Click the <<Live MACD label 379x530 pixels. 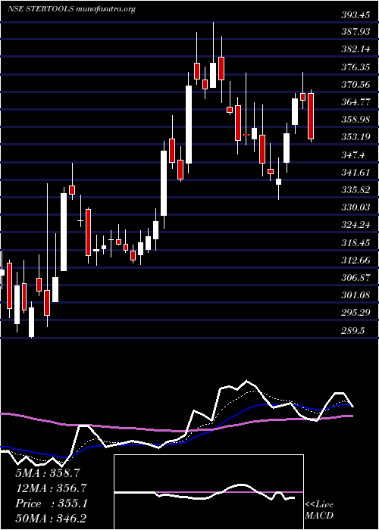319,510
